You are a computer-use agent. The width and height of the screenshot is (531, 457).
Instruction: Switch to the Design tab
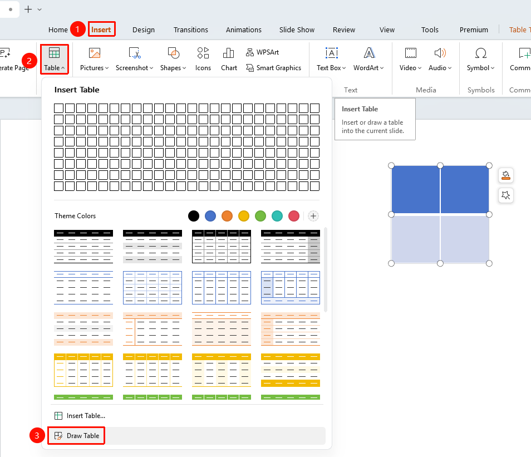point(144,30)
